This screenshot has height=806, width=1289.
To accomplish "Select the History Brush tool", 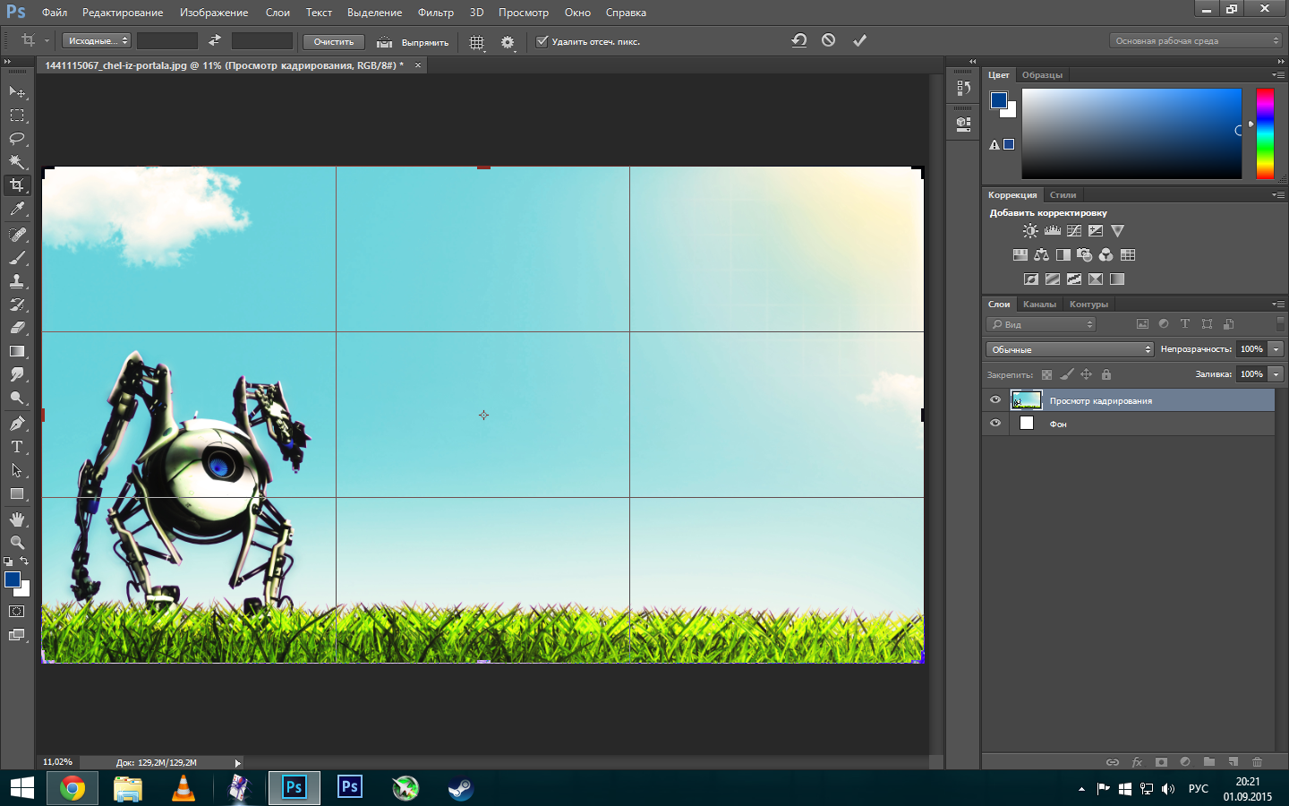I will click(x=17, y=304).
